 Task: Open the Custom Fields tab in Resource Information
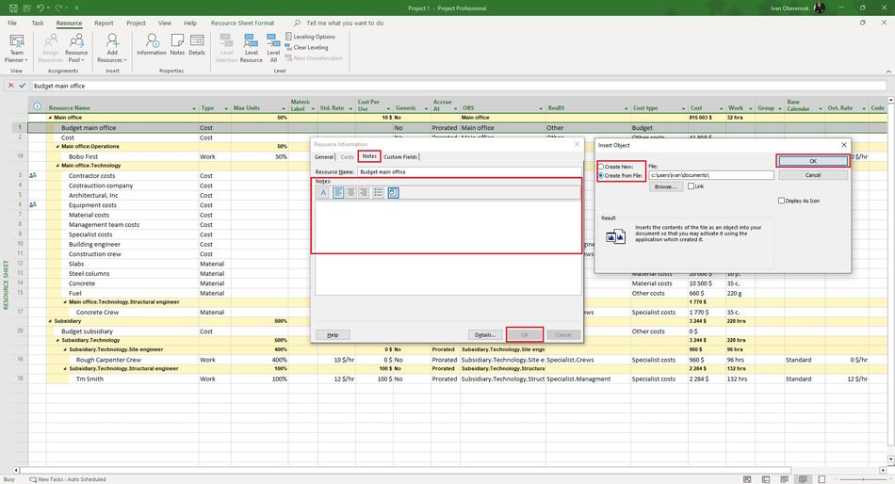pos(400,157)
